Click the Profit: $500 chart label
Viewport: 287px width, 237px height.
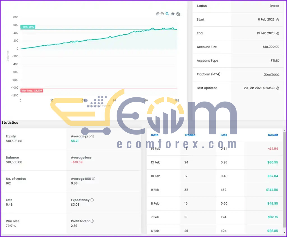(28, 27)
